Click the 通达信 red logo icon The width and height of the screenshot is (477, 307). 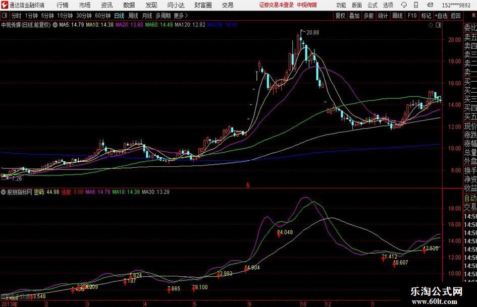(5, 5)
